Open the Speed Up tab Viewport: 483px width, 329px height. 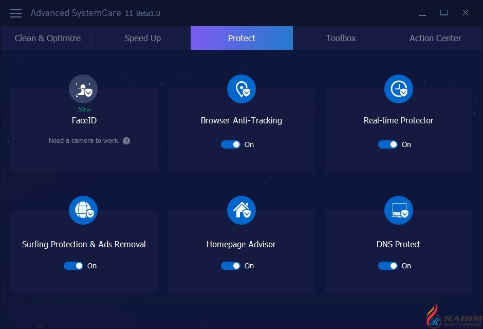(143, 38)
